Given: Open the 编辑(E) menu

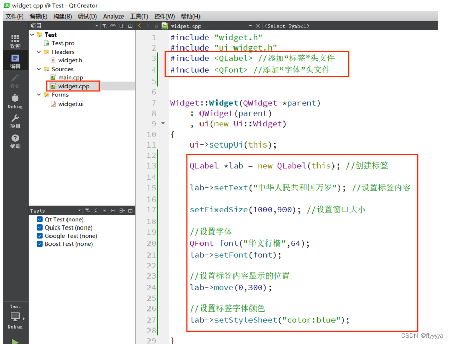Looking at the screenshot, I should 38,17.
